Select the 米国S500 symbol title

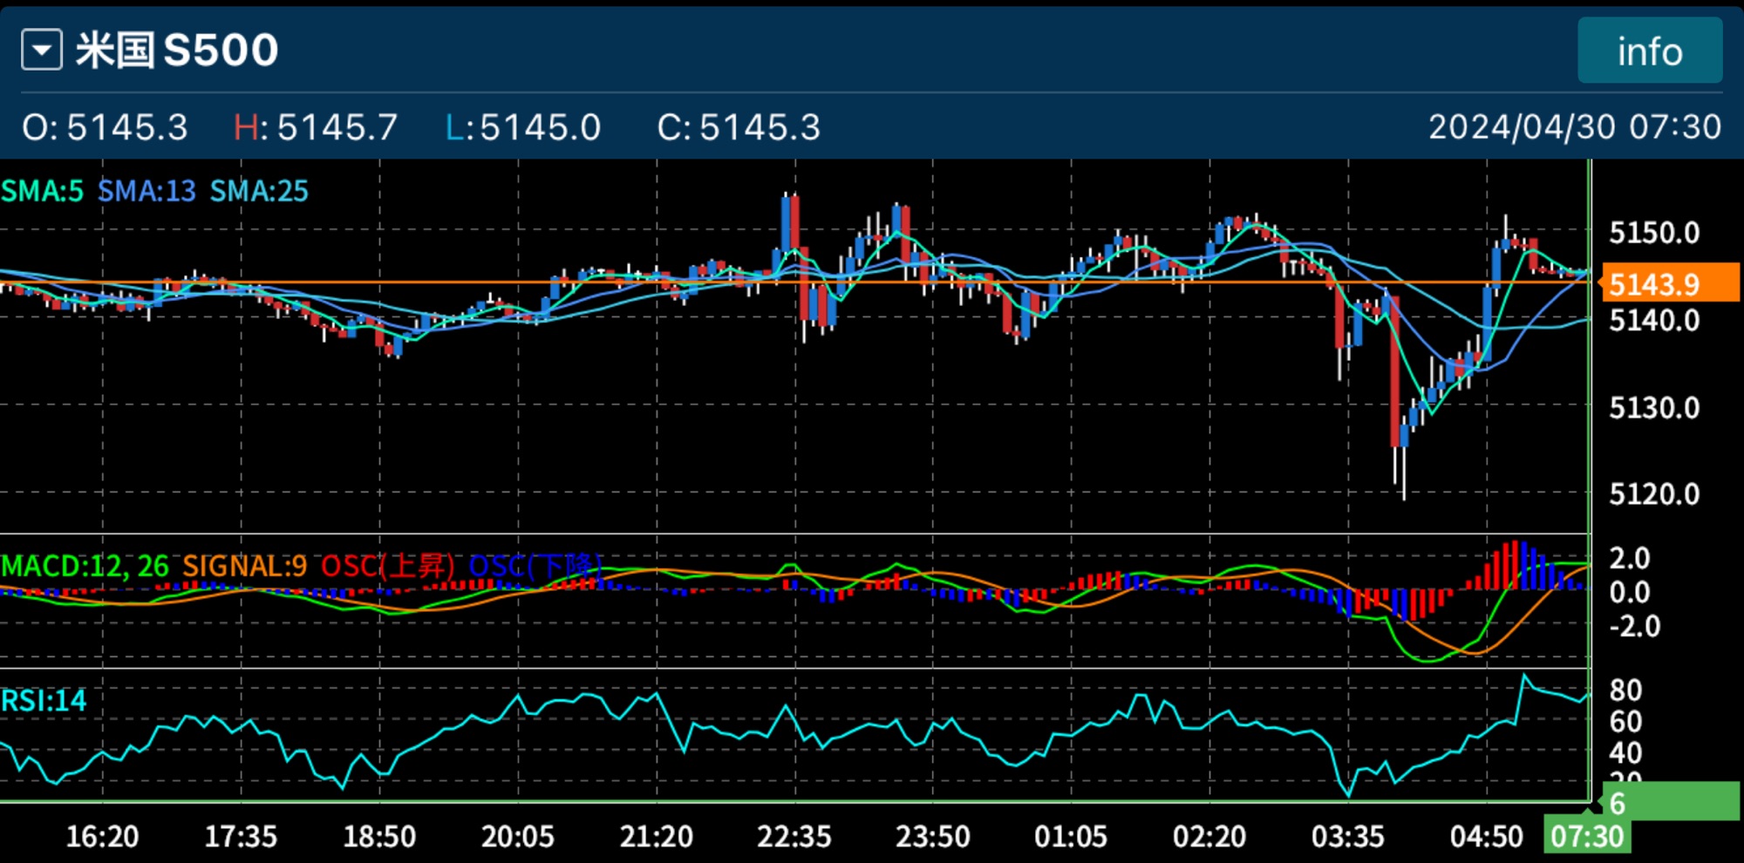(x=177, y=50)
